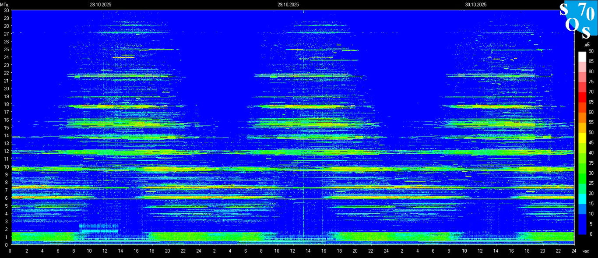Select the 29.10.2025 date label

click(288, 4)
